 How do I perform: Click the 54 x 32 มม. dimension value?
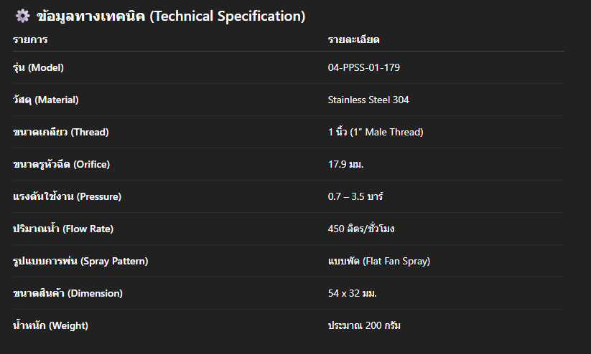[353, 294]
